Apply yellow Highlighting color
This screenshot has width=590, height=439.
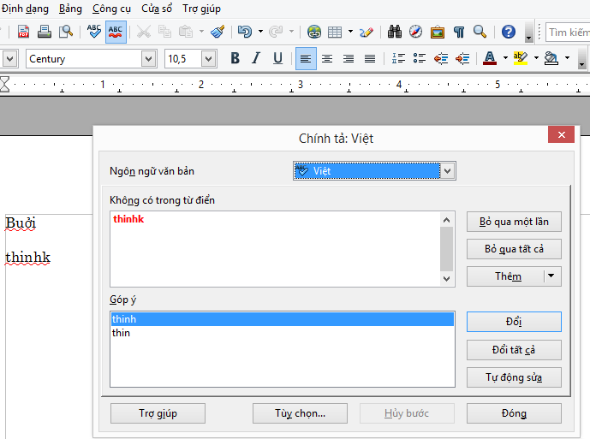521,59
